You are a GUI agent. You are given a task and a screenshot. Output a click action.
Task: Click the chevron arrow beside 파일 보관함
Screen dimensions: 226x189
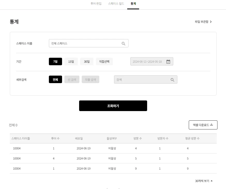(211, 22)
